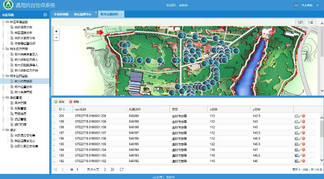The image size is (324, 179).
Task: Click the green tree logo in header
Action: [8, 5]
